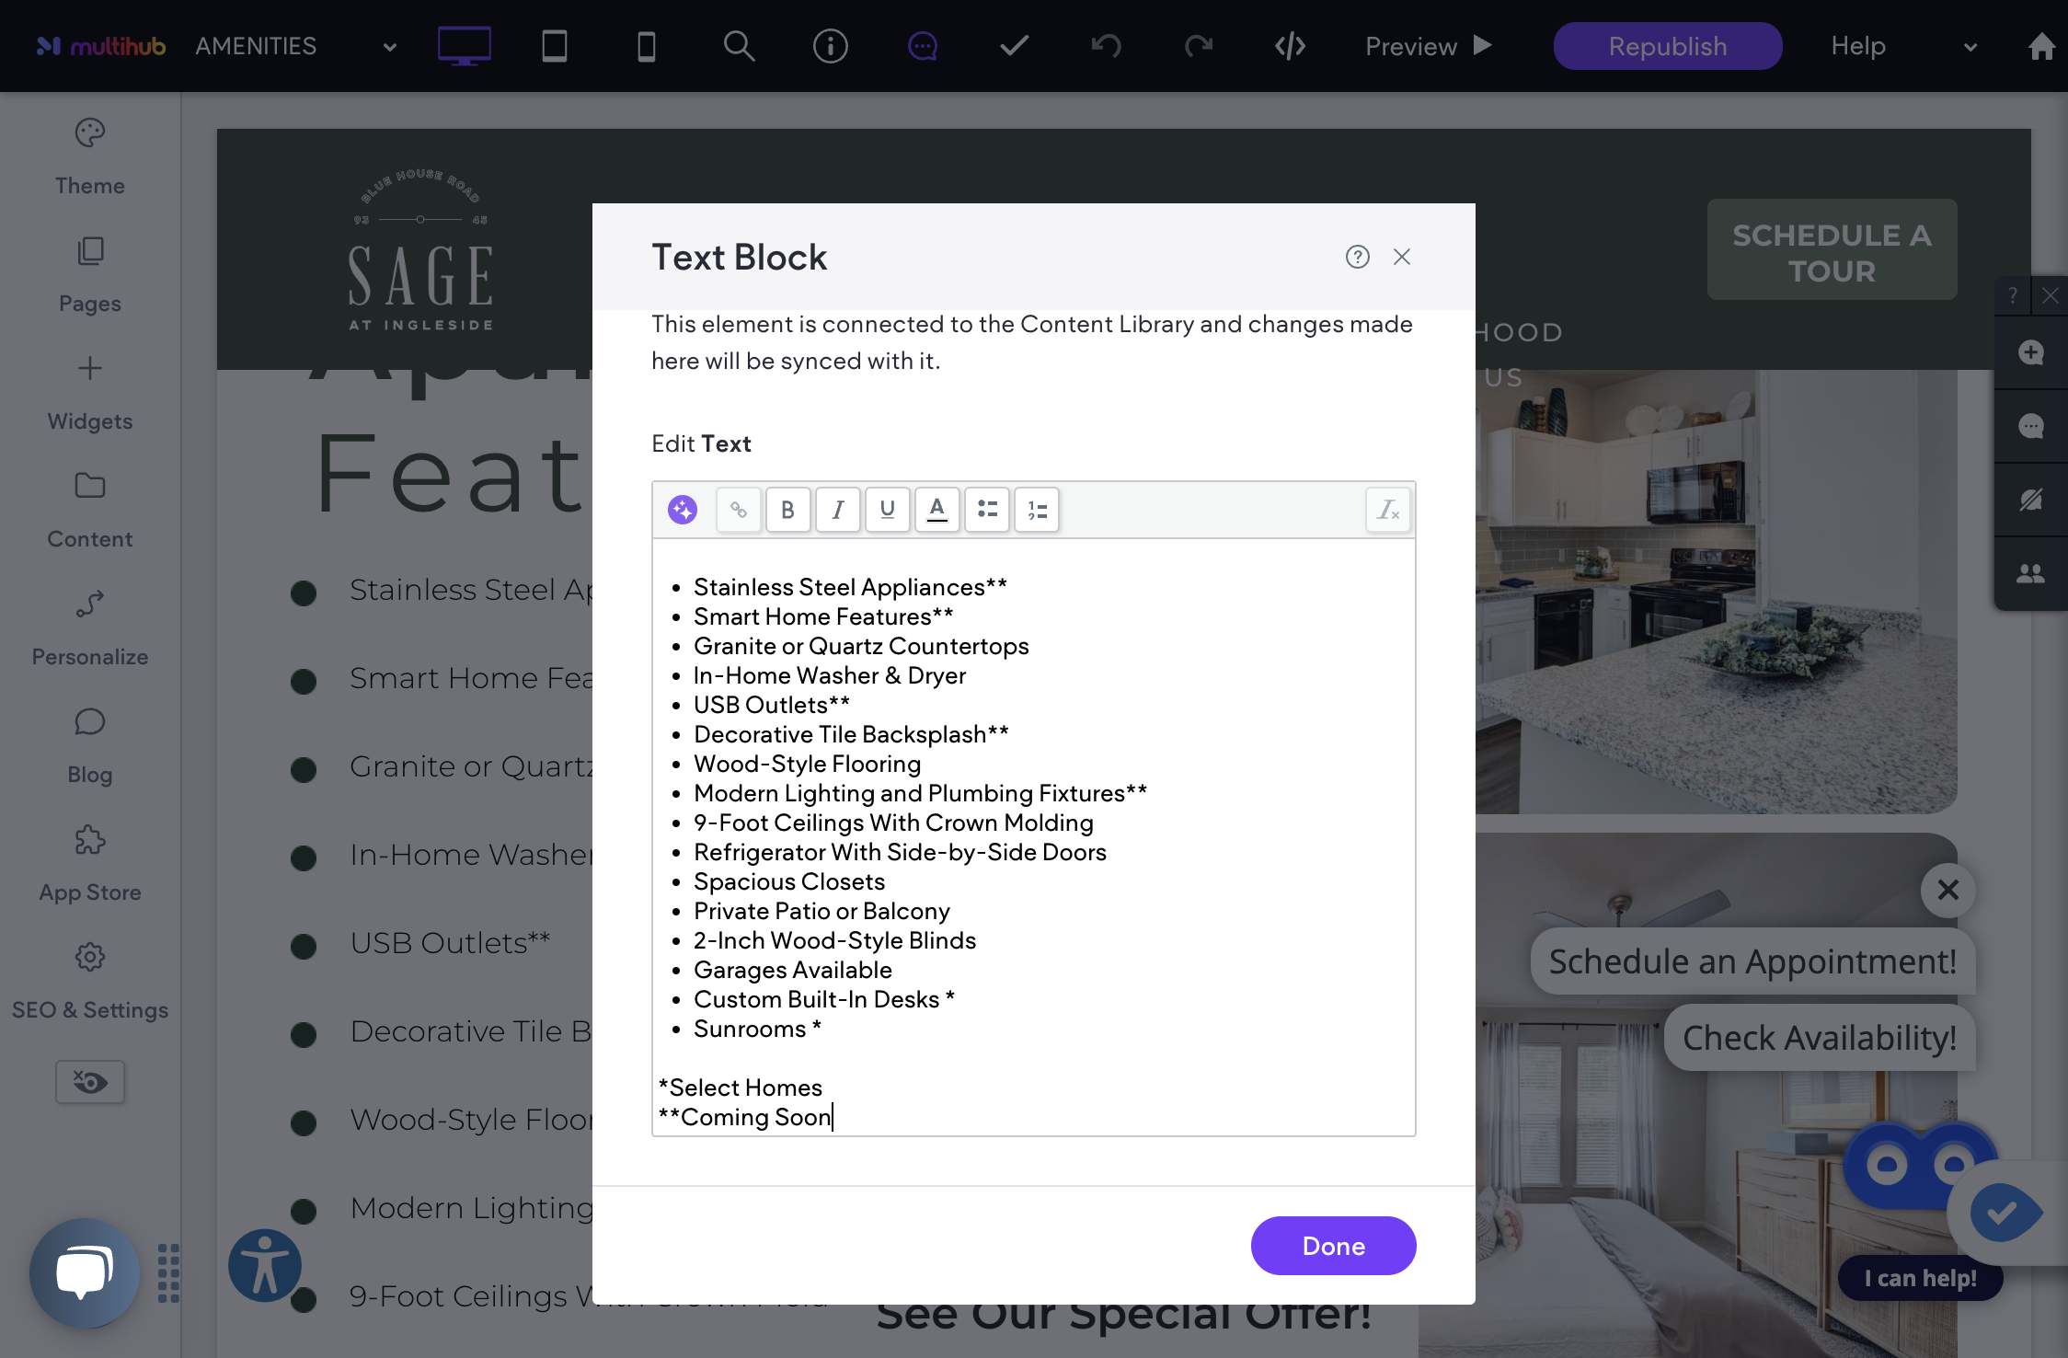
Task: Switch to tablet view
Action: pyautogui.click(x=555, y=45)
